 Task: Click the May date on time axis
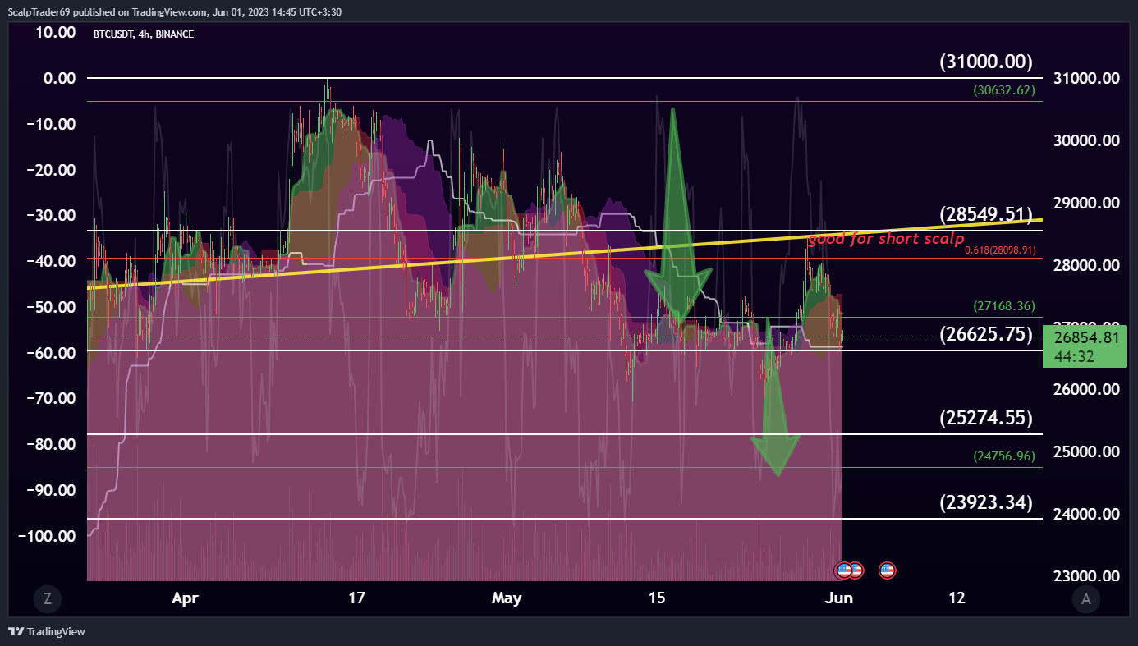pyautogui.click(x=507, y=598)
